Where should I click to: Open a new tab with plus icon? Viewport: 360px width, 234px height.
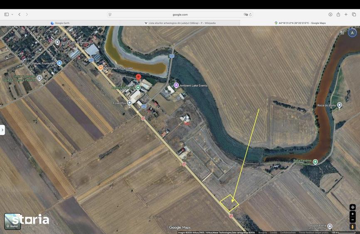[x=346, y=15]
